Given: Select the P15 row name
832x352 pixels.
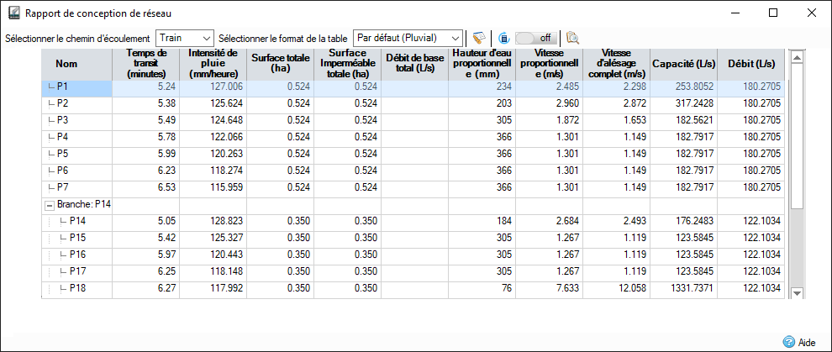Looking at the screenshot, I should (x=77, y=238).
